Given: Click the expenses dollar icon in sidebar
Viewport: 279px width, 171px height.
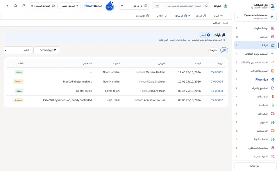Looking at the screenshot, I should (x=273, y=97).
